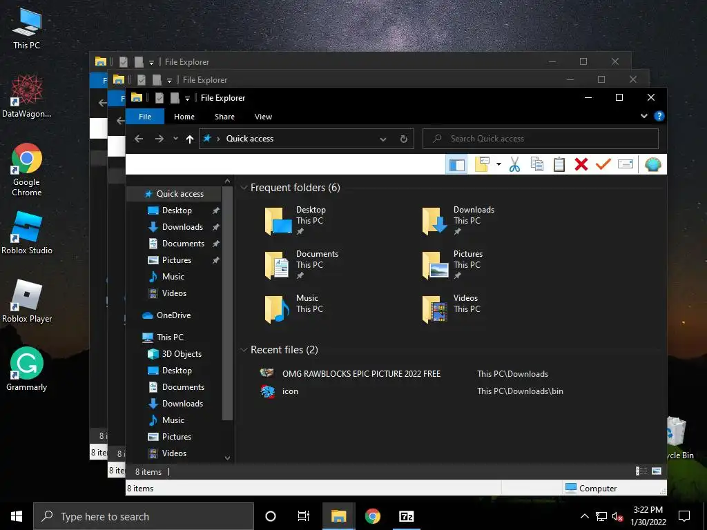The width and height of the screenshot is (707, 530).
Task: Open the View ribbon tab
Action: 263,117
